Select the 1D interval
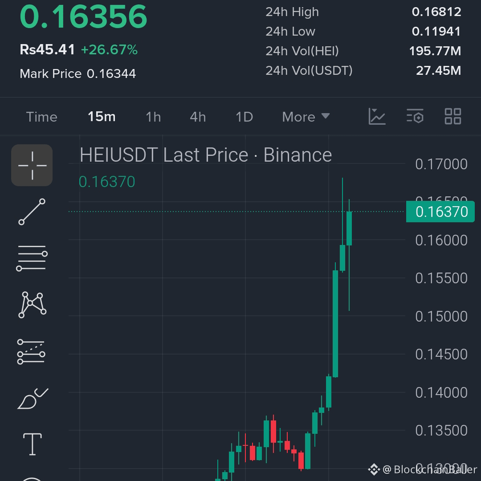The width and height of the screenshot is (481, 481). tap(244, 117)
